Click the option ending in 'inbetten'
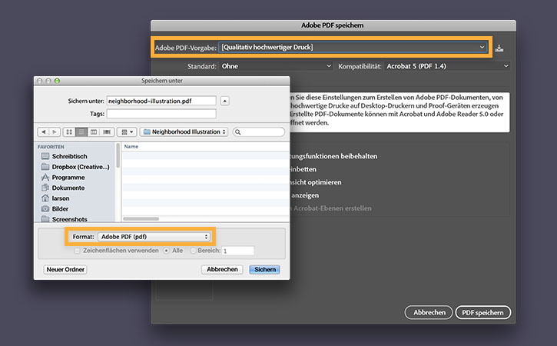557x346 pixels. click(x=303, y=169)
